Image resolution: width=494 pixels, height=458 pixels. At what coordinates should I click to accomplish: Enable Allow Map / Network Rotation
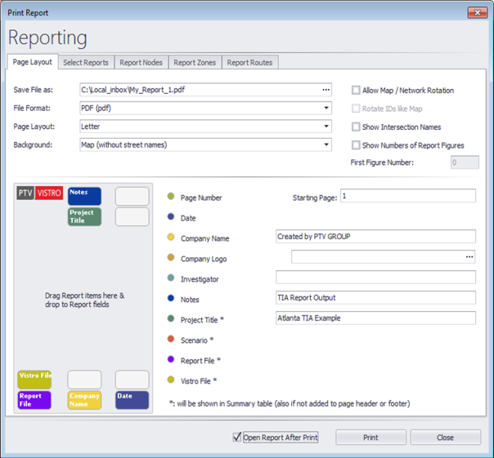click(x=356, y=91)
